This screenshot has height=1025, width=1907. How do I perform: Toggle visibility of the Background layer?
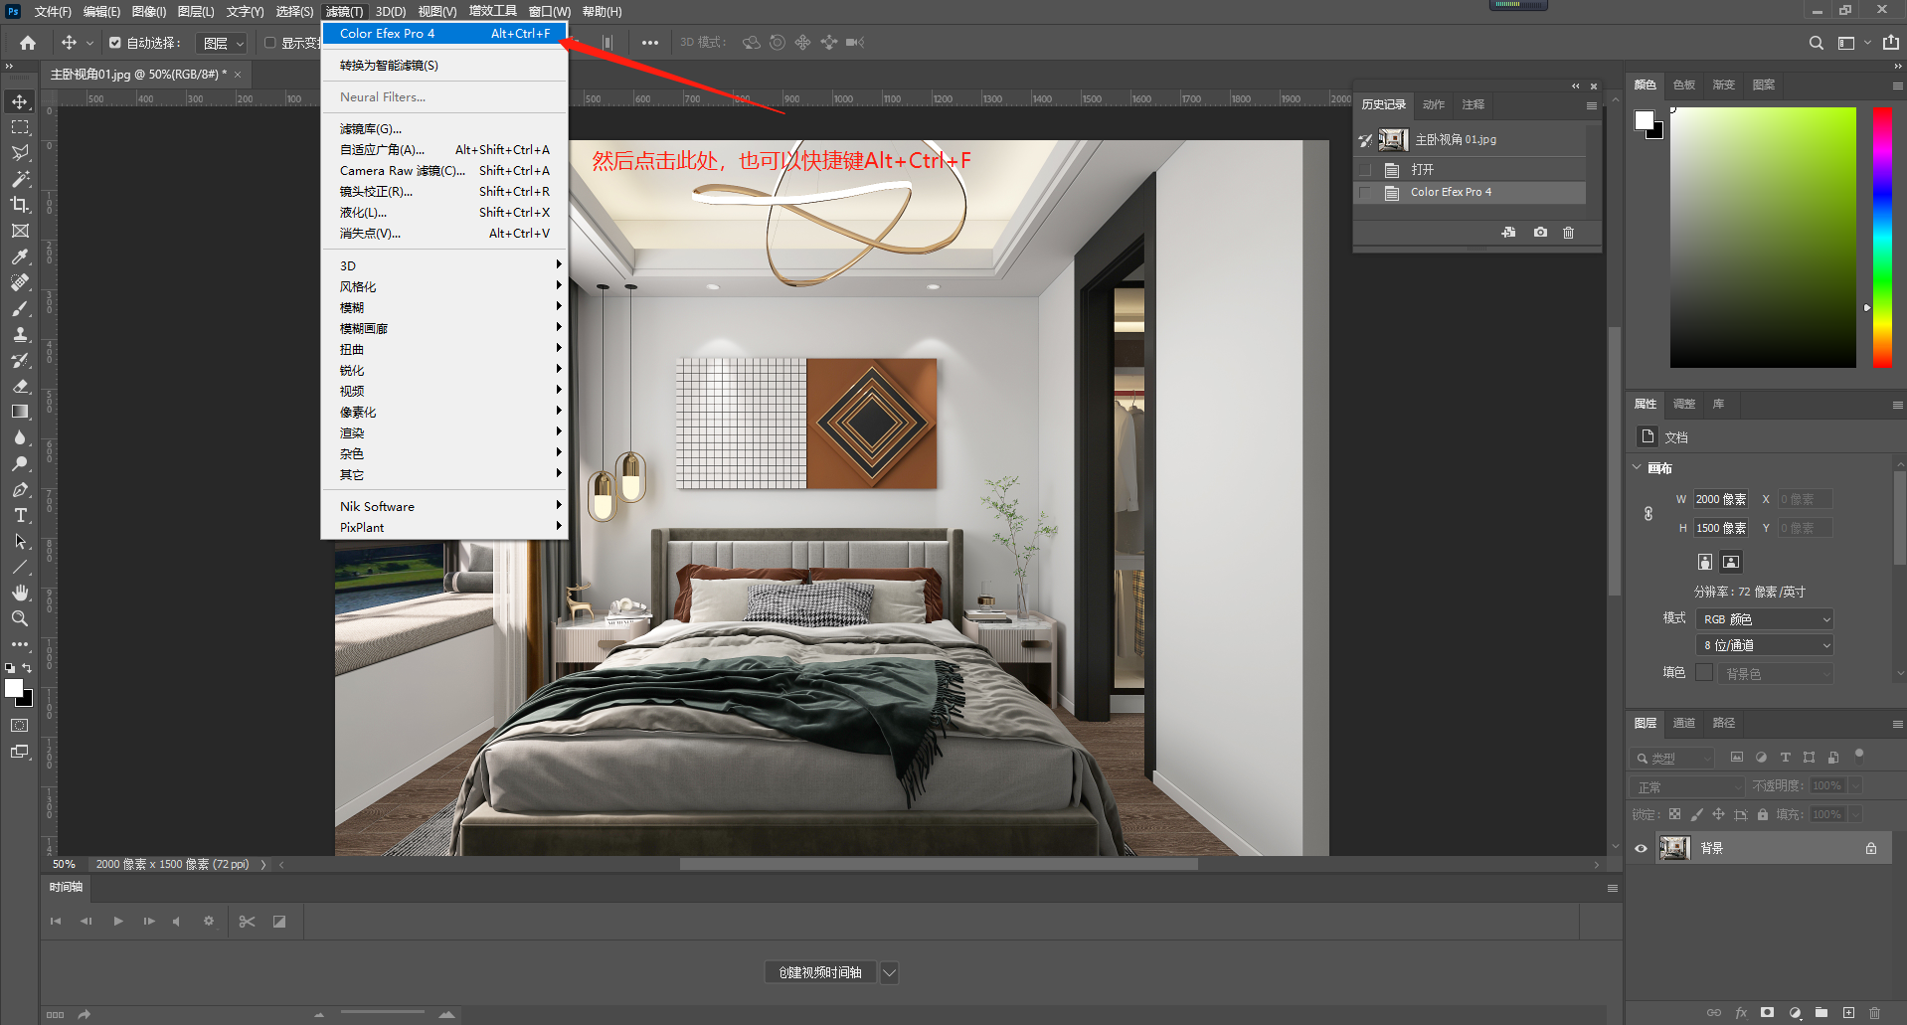[1641, 848]
